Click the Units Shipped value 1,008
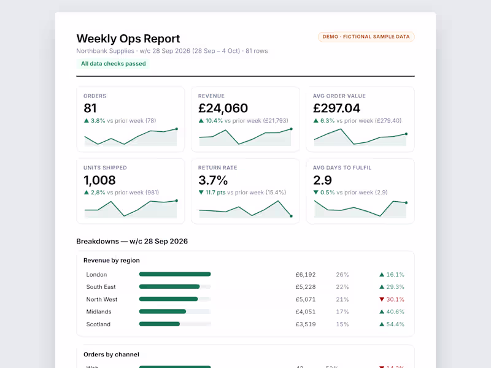The height and width of the screenshot is (368, 491). [x=99, y=180]
